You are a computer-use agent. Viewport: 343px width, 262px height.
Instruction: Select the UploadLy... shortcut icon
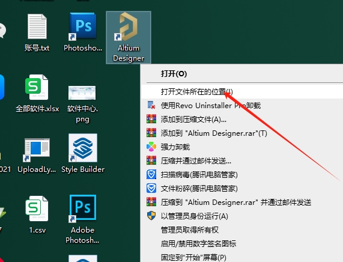point(37,150)
